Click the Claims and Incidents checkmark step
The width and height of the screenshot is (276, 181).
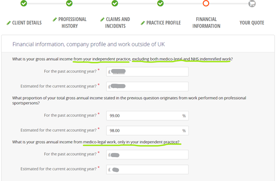(x=115, y=3)
